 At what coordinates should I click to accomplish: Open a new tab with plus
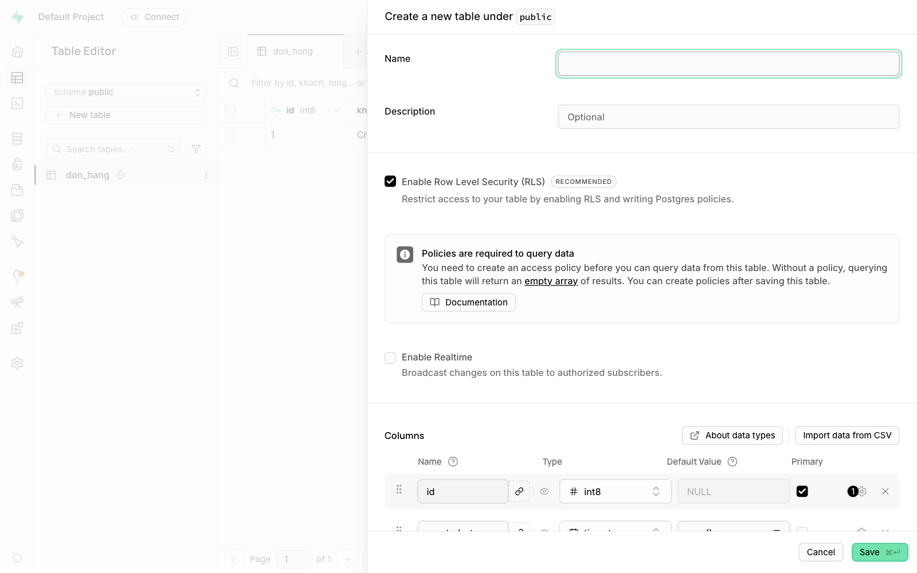tap(358, 52)
